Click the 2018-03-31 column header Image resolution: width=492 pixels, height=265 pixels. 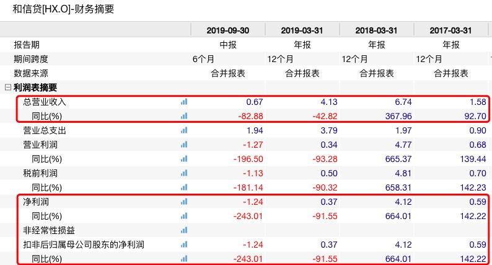click(377, 30)
